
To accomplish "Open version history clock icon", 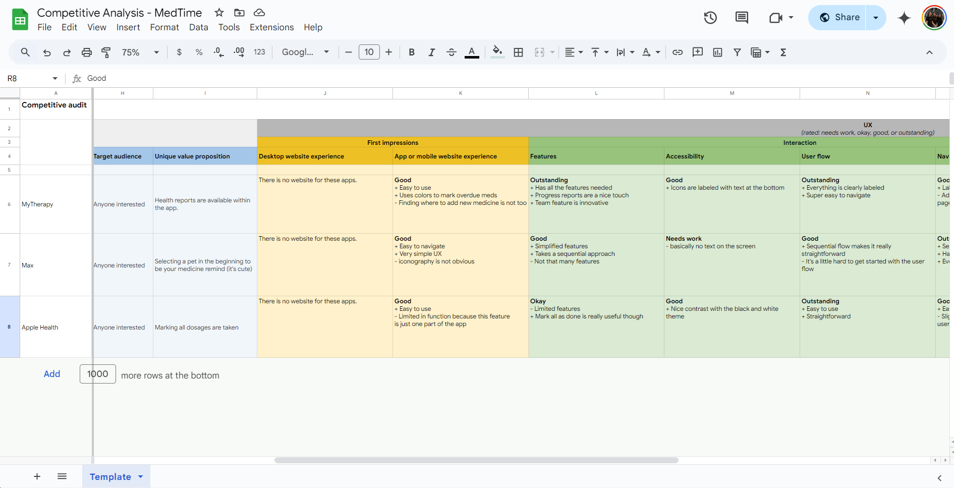I will 710,18.
